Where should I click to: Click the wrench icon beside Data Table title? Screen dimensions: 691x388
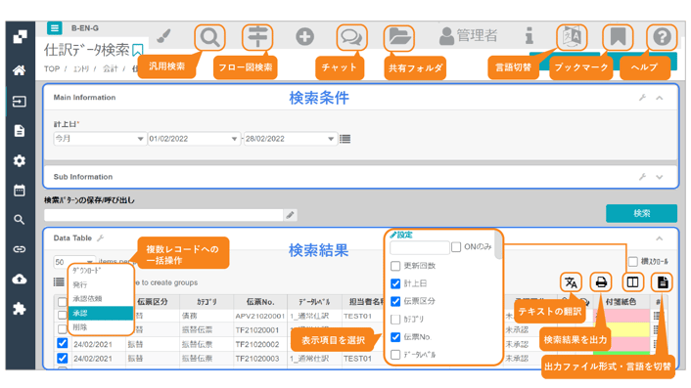[x=101, y=238]
